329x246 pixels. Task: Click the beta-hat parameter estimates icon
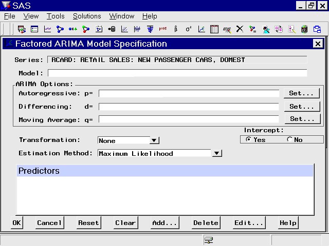[176, 29]
